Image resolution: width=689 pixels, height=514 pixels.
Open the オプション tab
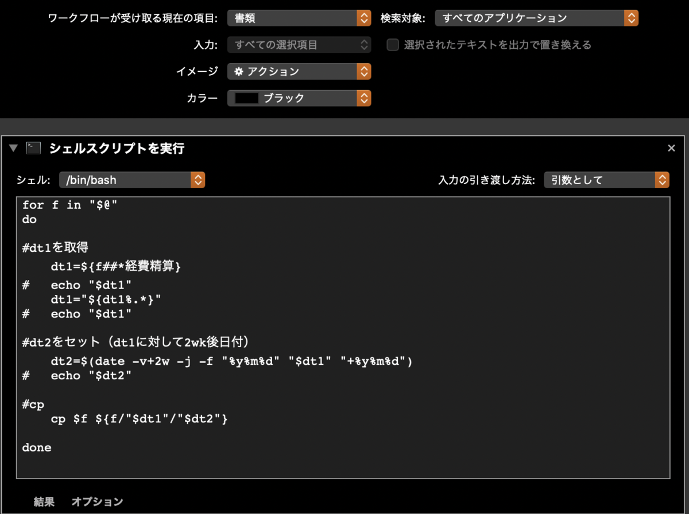[97, 502]
